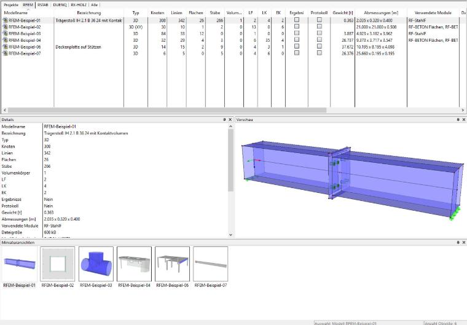Viewport: 467px width, 325px height.
Task: Toggle Ergebnisse checkbox for RFEM-Beispiel-04
Action: 297,39
